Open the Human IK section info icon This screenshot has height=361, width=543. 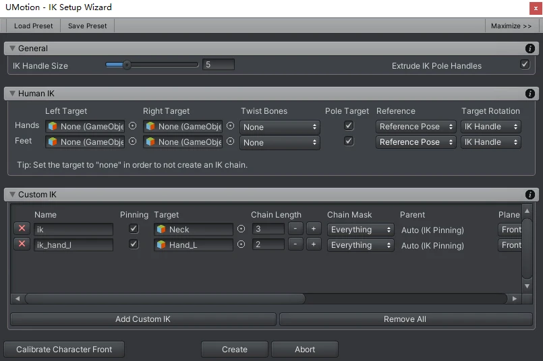[x=530, y=94]
